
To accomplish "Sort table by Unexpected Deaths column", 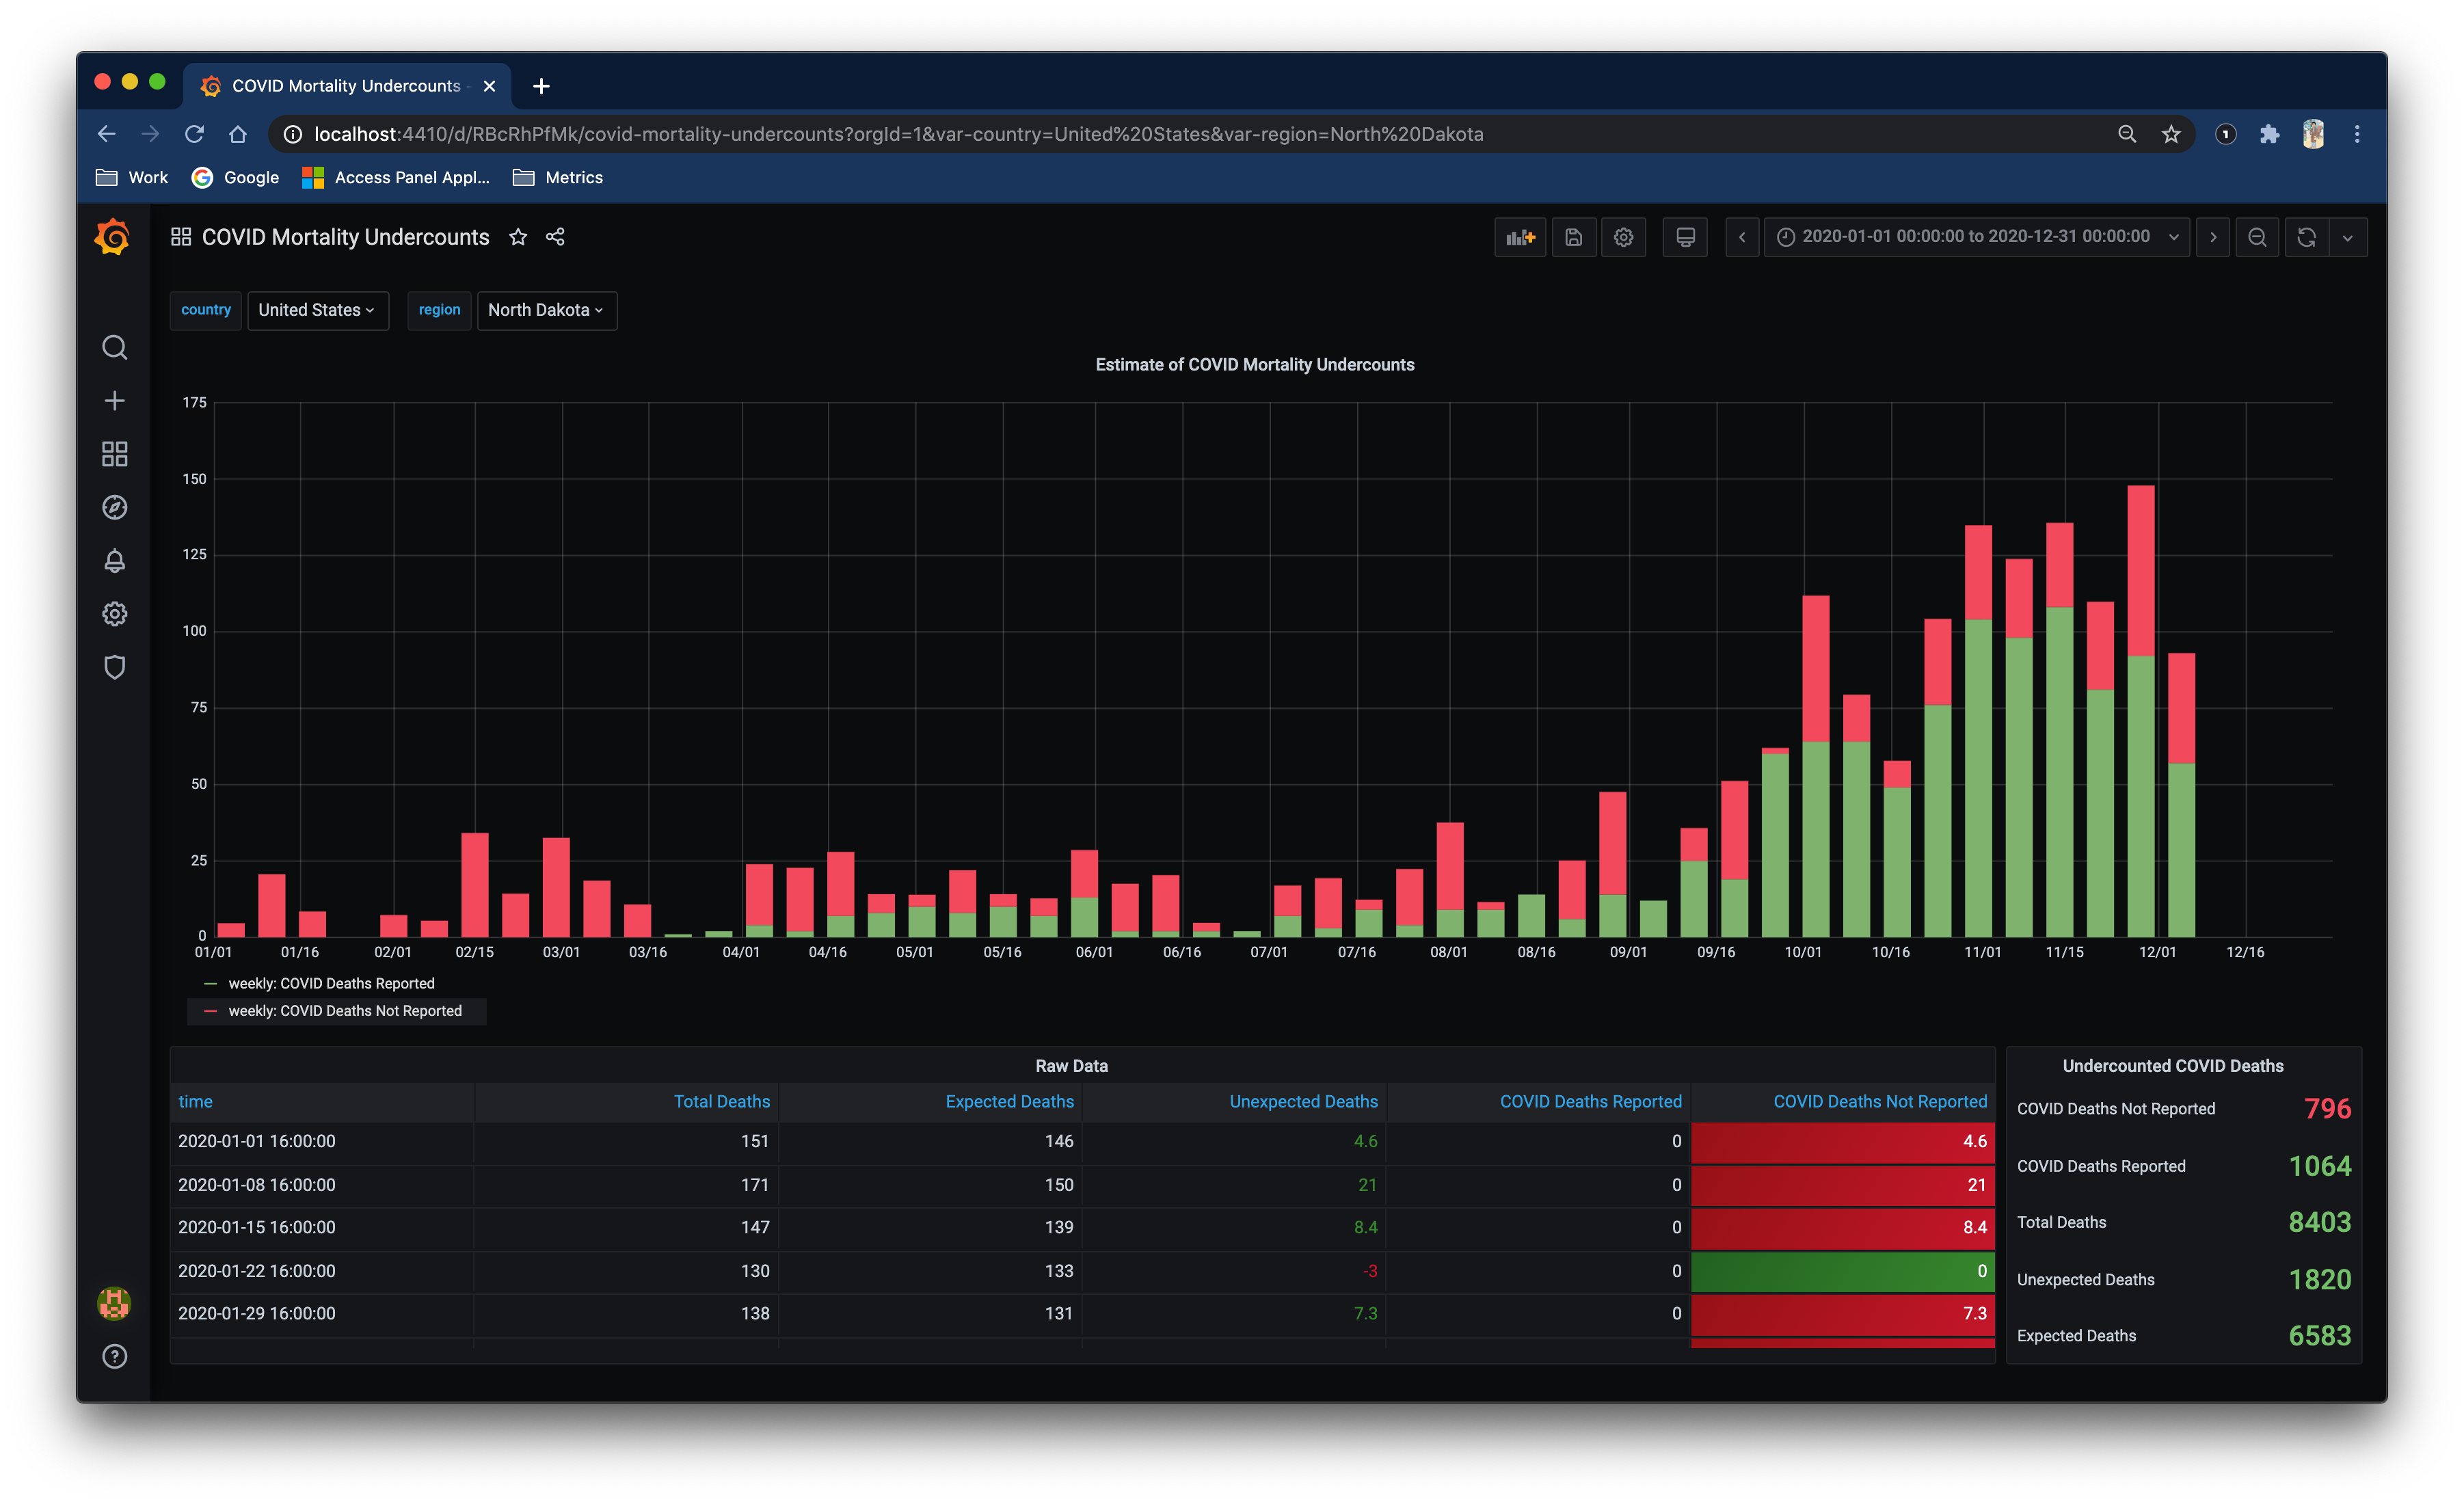I will tap(1303, 1101).
